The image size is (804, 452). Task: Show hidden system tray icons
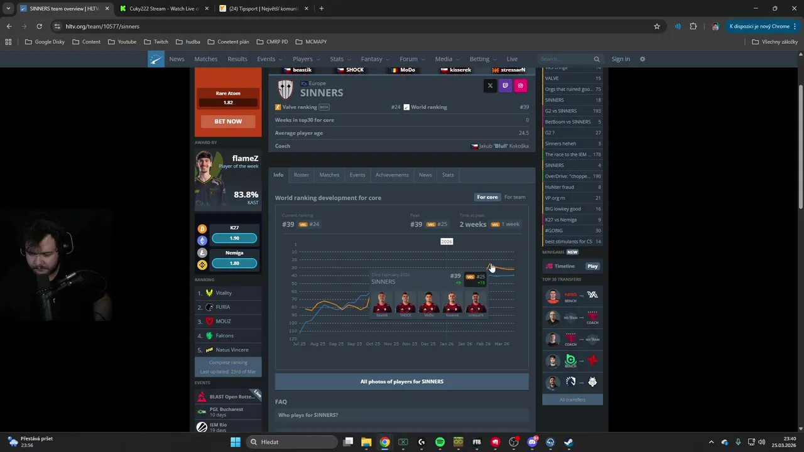(711, 442)
